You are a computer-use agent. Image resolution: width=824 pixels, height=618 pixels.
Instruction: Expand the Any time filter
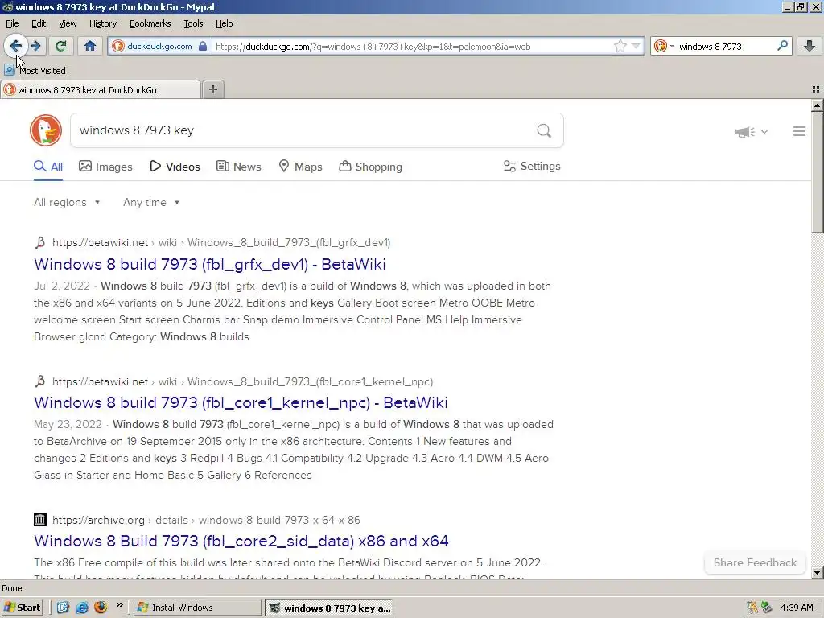pyautogui.click(x=151, y=202)
